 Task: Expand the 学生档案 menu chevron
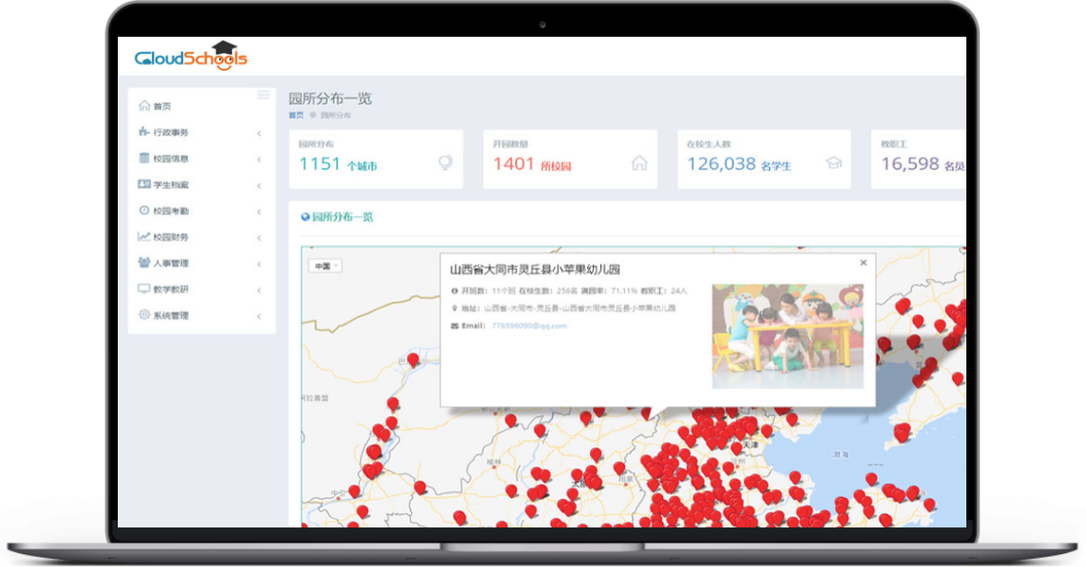(x=259, y=186)
